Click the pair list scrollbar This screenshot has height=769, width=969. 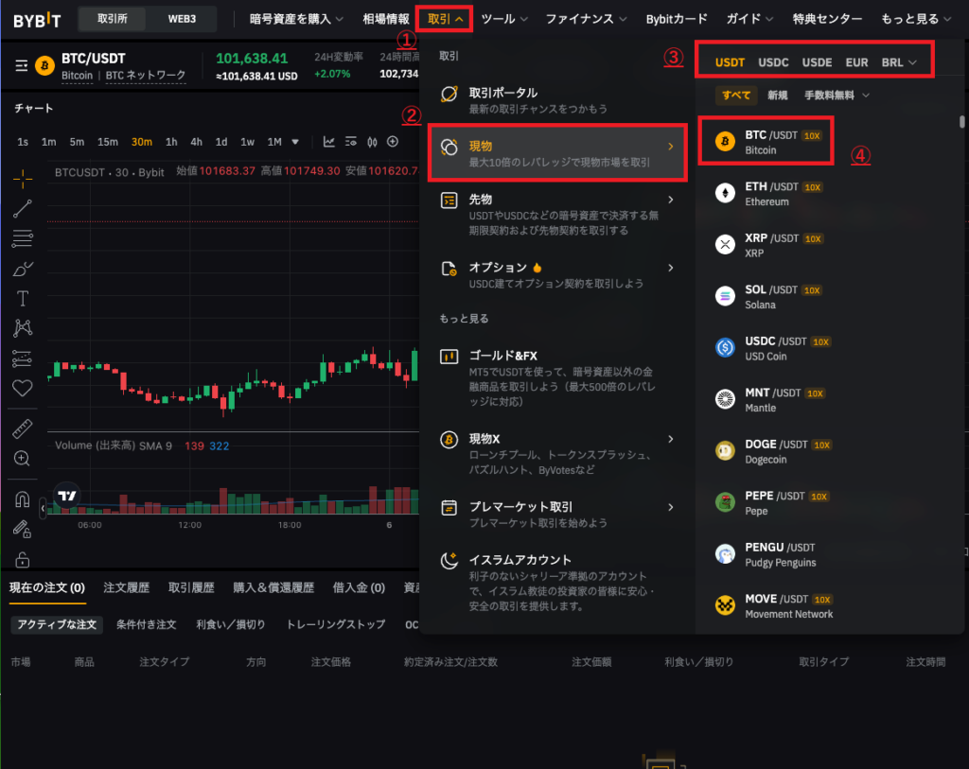(961, 122)
